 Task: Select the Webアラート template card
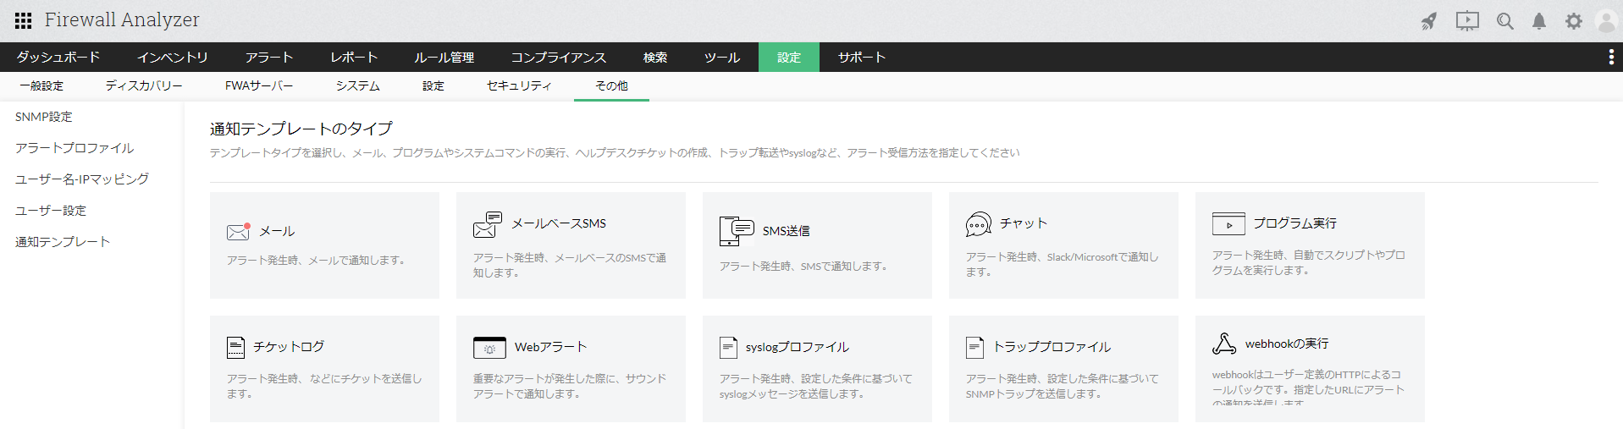coord(570,369)
